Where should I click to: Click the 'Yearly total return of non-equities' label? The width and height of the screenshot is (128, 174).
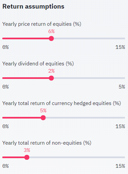pyautogui.click(x=47, y=143)
